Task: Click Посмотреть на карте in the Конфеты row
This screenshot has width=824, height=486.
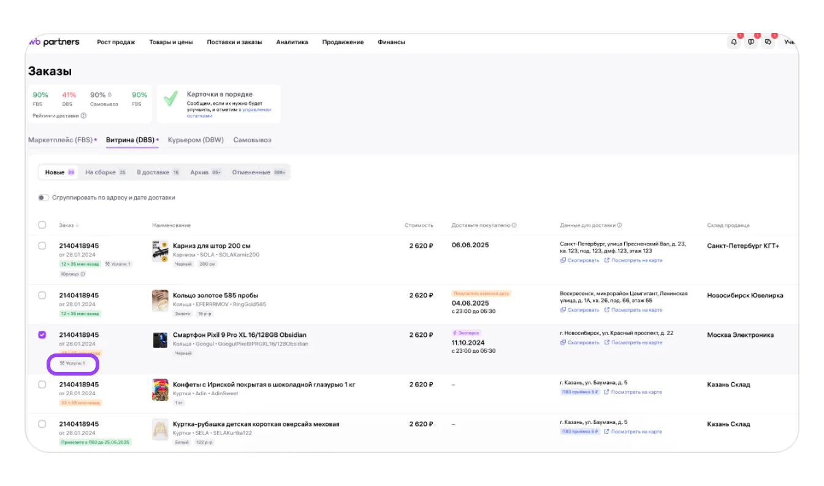Action: (633, 392)
